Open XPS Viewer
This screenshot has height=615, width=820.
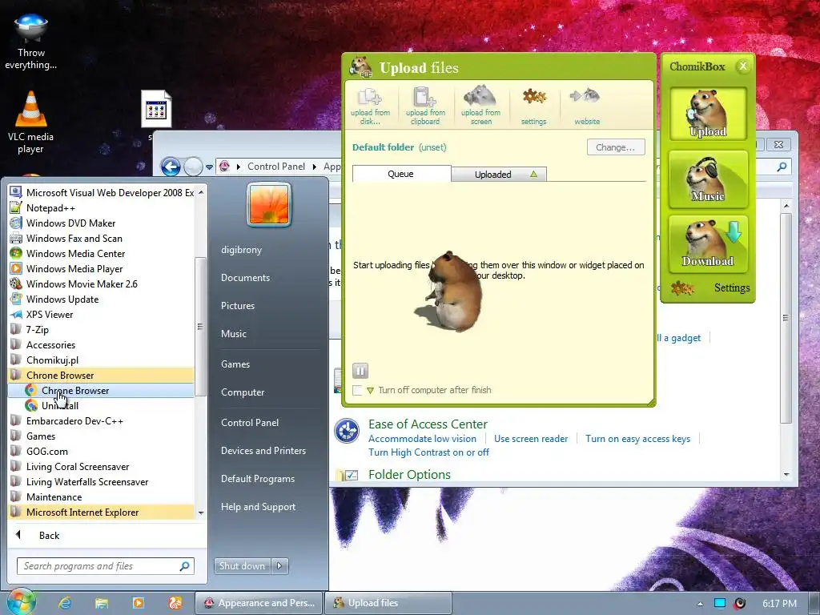pos(100,314)
